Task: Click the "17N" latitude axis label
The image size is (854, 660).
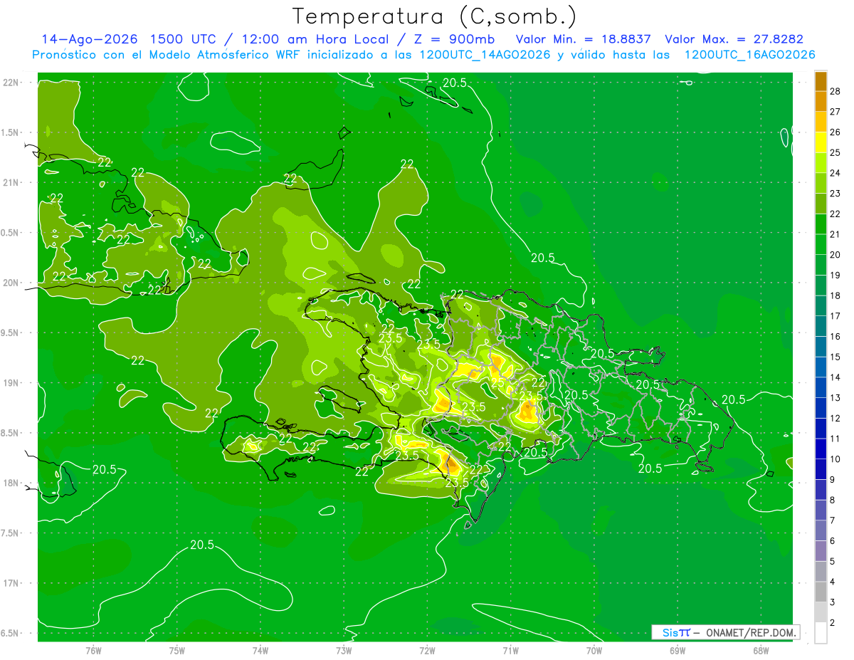Action: 11,583
